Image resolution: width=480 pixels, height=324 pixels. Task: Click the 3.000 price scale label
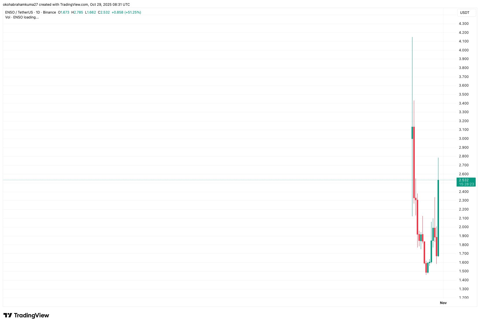pos(464,139)
